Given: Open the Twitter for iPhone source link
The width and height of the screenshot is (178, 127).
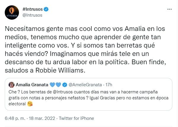Looking at the screenshot, I should pyautogui.click(x=77, y=118).
